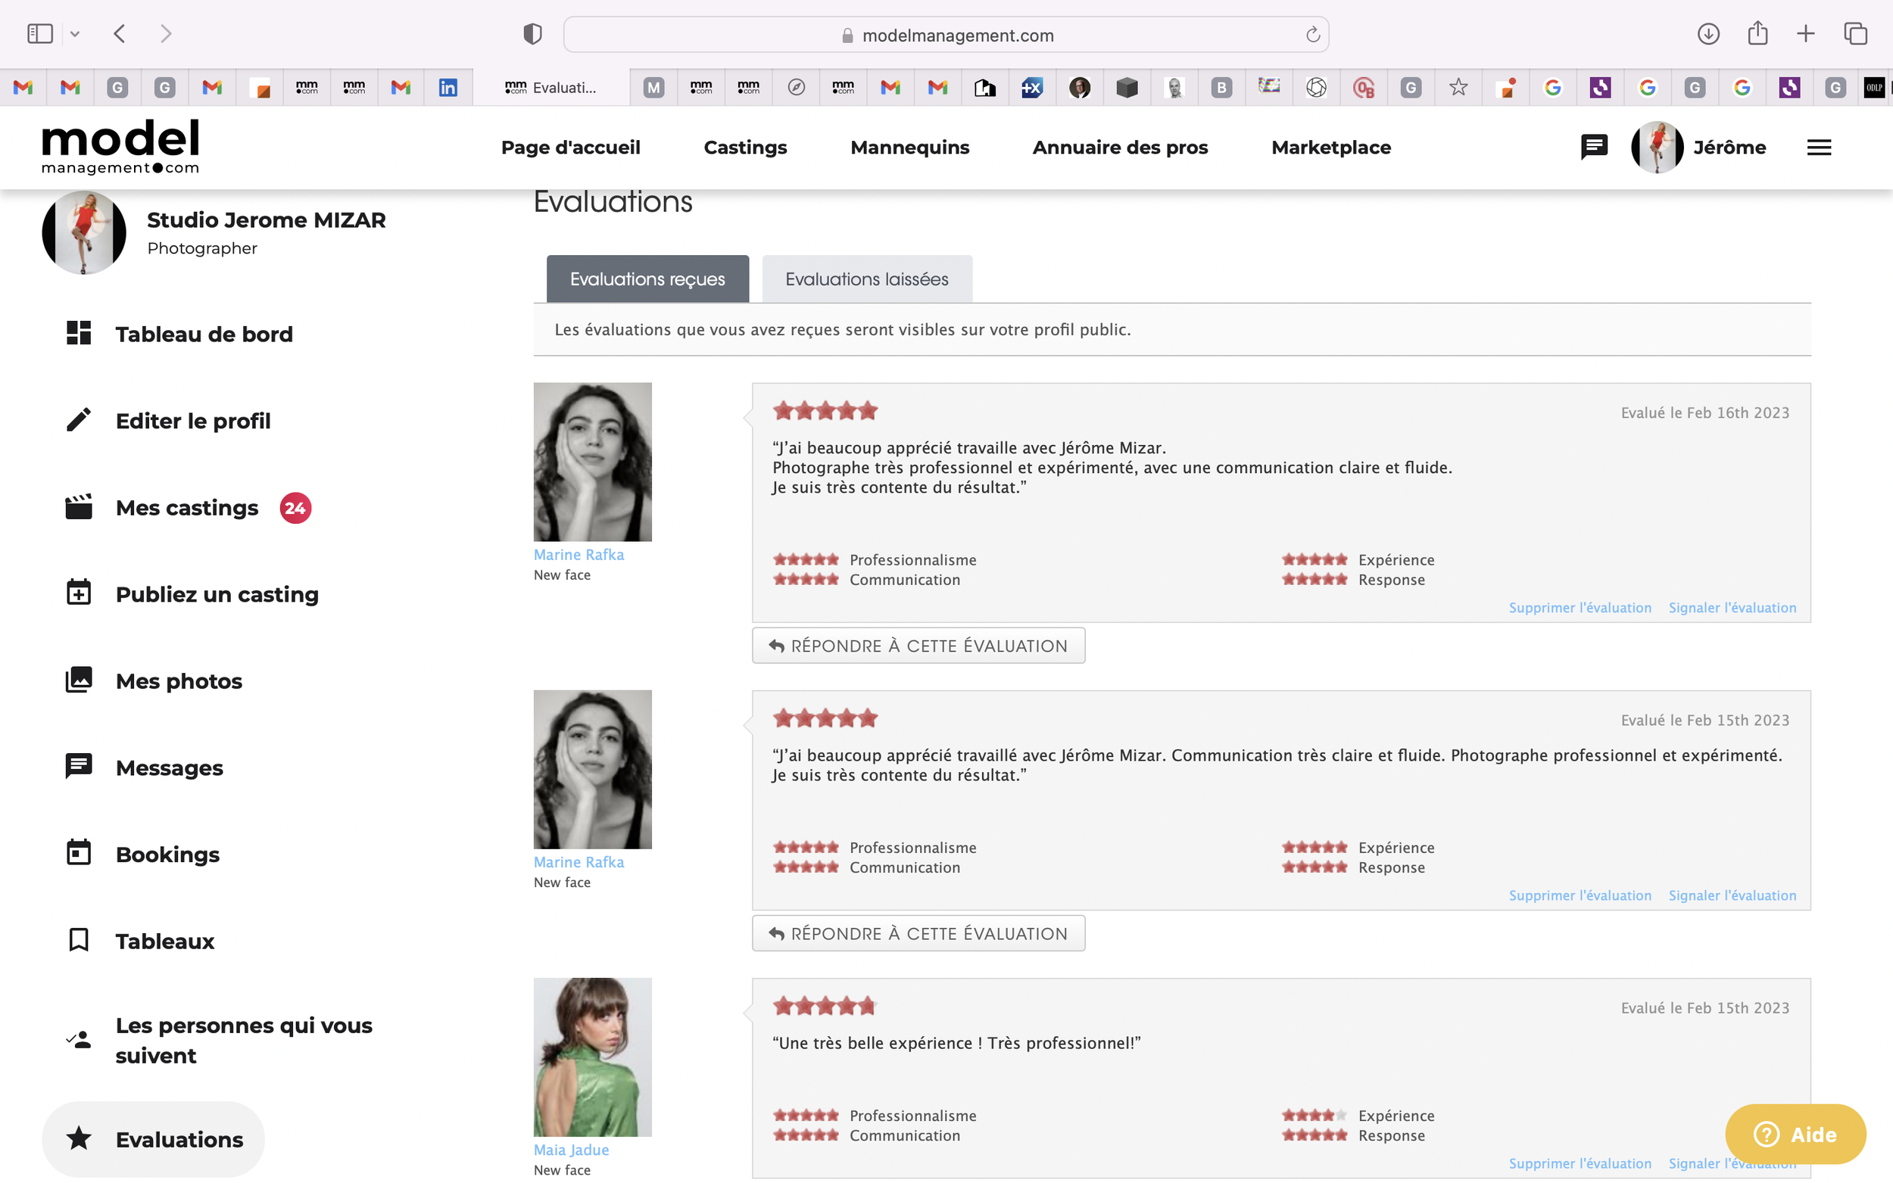
Task: Open the hamburger menu next to Jérôme
Action: pos(1819,147)
